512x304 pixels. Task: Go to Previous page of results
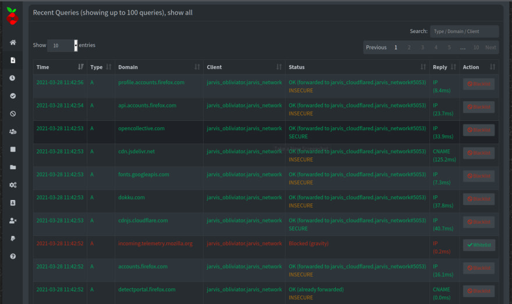coord(376,48)
